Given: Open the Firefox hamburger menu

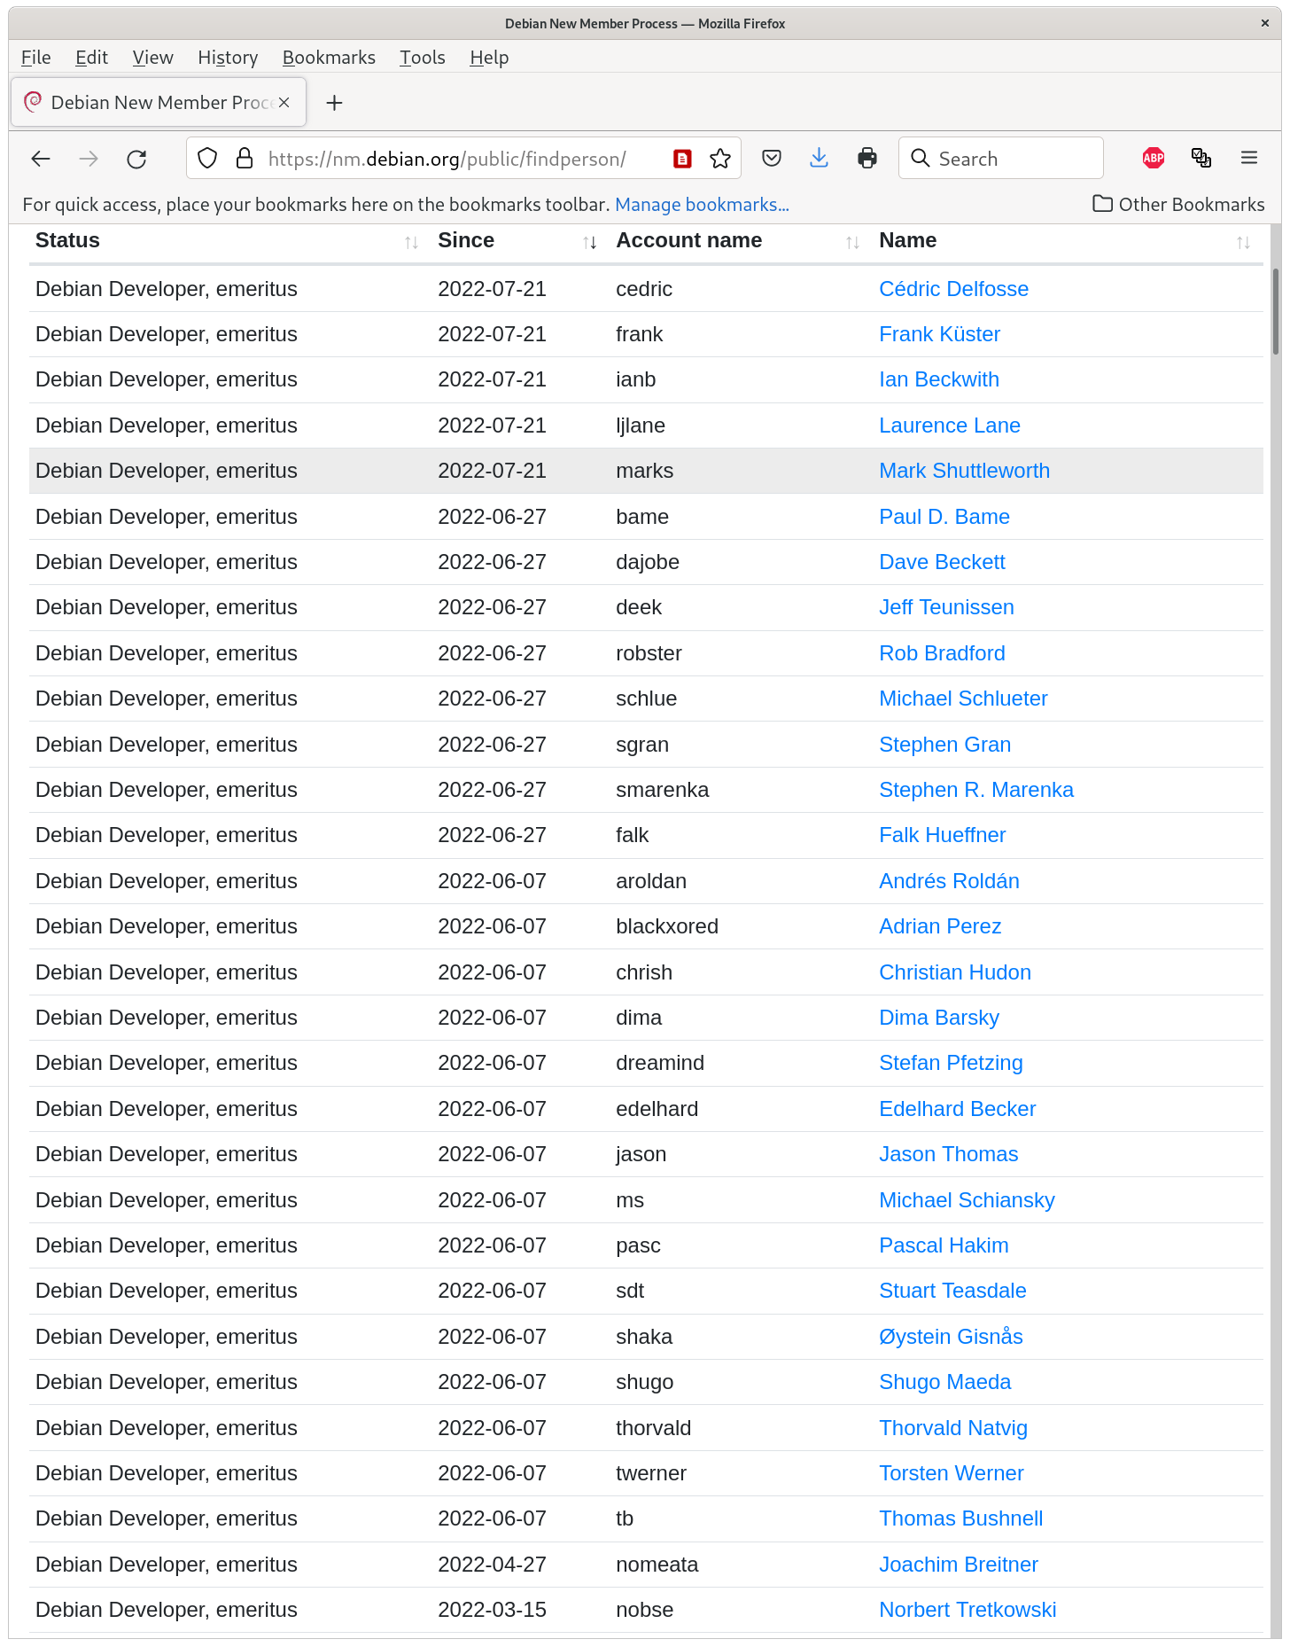Looking at the screenshot, I should [x=1249, y=159].
